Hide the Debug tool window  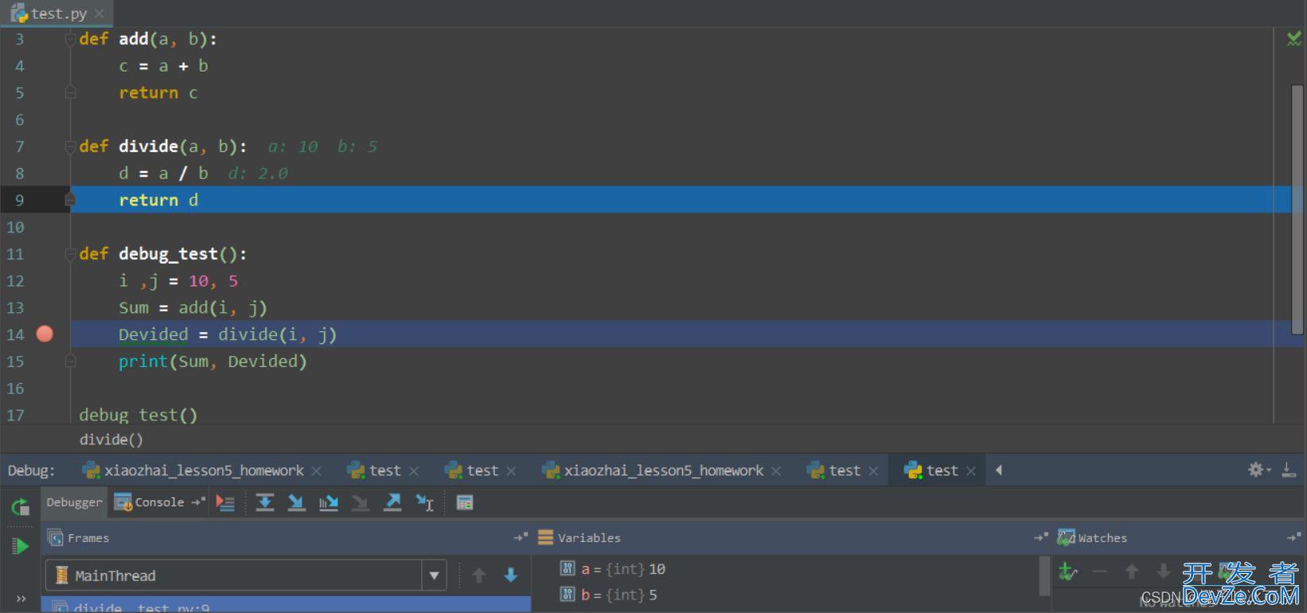coord(1289,470)
